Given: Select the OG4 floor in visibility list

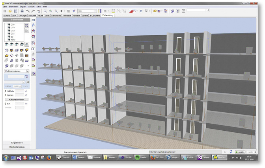Looking at the screenshot, I should point(13,24).
